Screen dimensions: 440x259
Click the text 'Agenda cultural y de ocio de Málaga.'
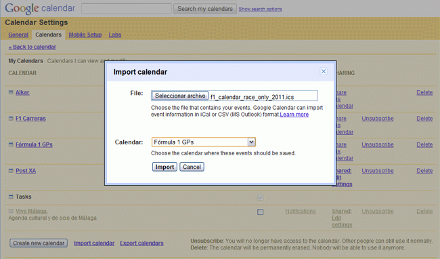(x=53, y=218)
